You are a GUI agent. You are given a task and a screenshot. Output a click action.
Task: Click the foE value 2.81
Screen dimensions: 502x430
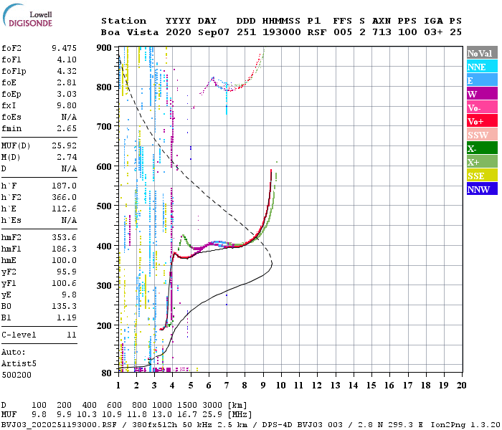(x=67, y=82)
